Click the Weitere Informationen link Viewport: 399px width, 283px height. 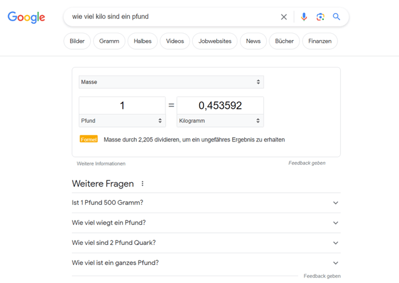tap(101, 163)
